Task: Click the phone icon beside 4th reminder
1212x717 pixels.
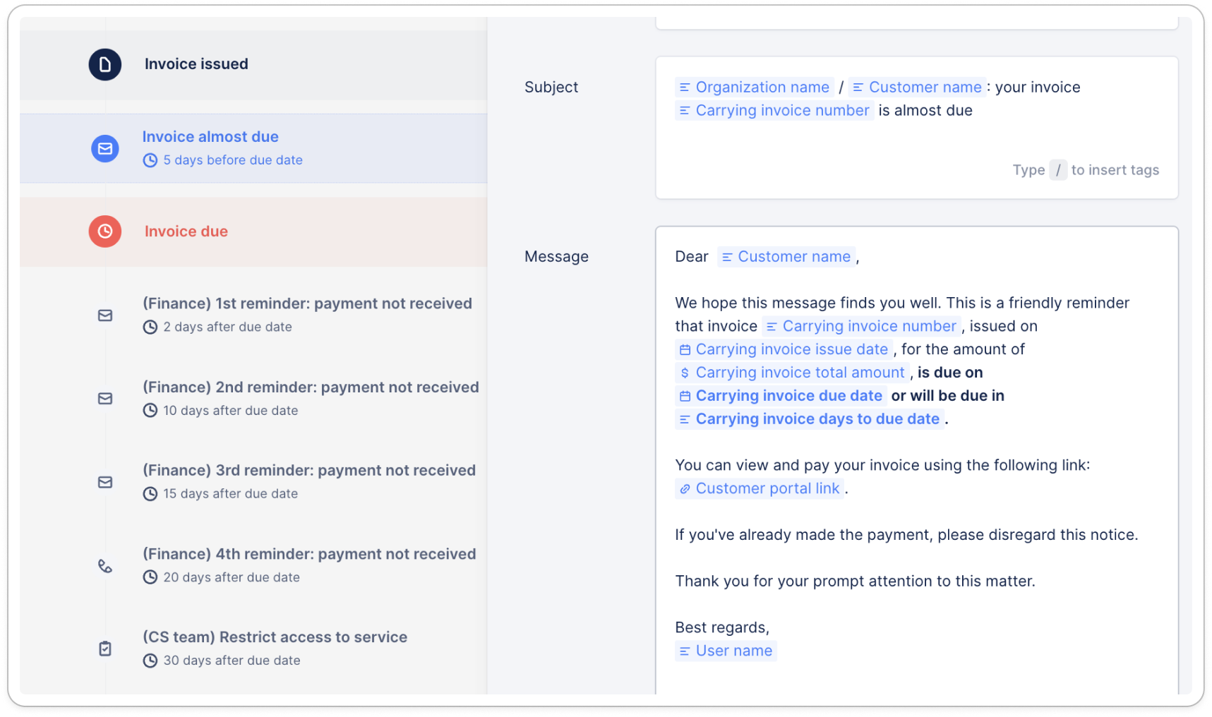Action: (104, 566)
